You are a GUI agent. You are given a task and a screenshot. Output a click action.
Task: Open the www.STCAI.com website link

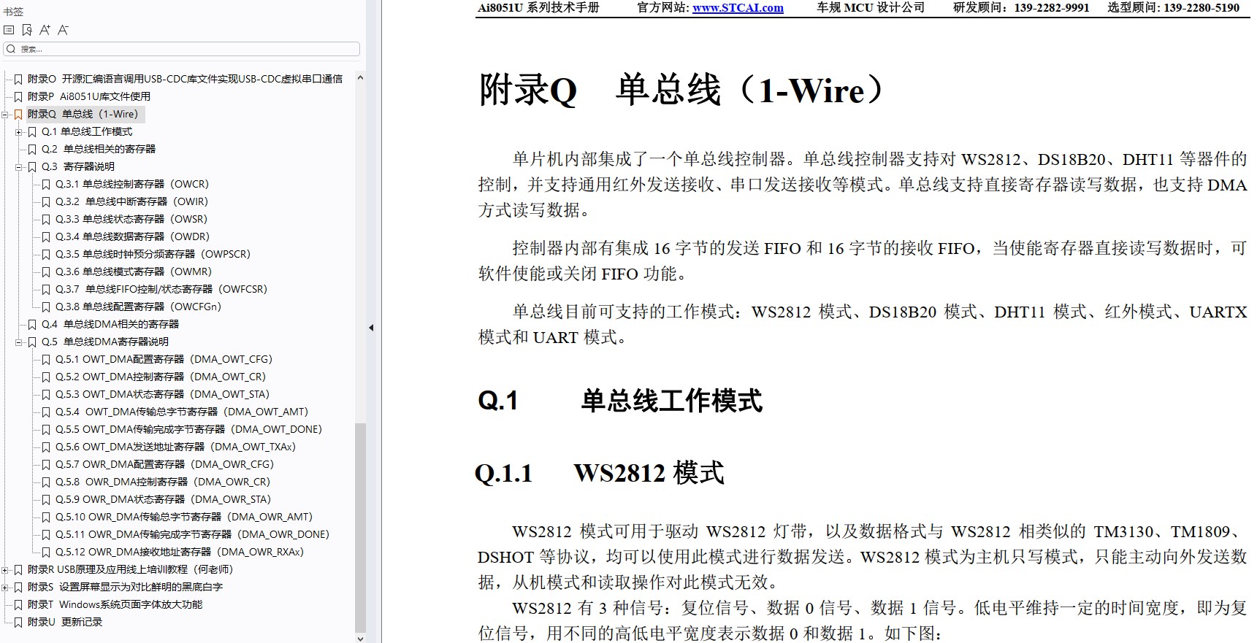[738, 7]
